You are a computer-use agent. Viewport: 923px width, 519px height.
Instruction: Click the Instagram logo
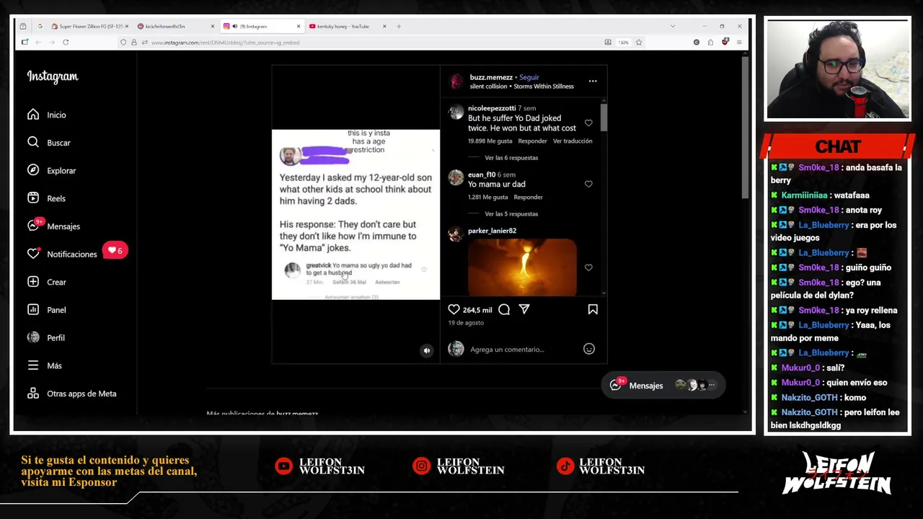[x=53, y=76]
